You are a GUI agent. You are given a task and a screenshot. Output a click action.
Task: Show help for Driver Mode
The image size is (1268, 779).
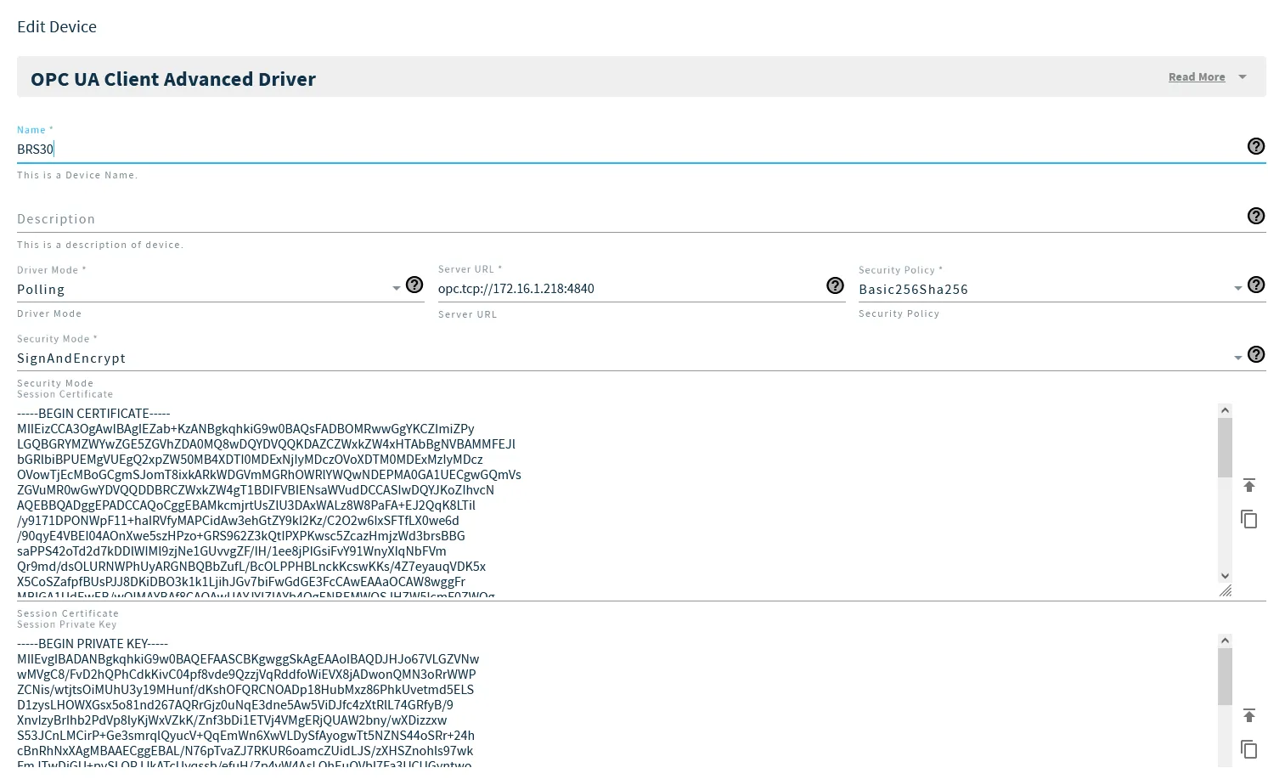[414, 285]
